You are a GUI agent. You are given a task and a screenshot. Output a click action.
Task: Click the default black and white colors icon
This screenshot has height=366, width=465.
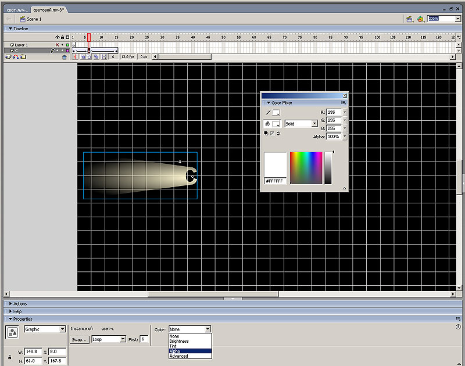click(266, 133)
